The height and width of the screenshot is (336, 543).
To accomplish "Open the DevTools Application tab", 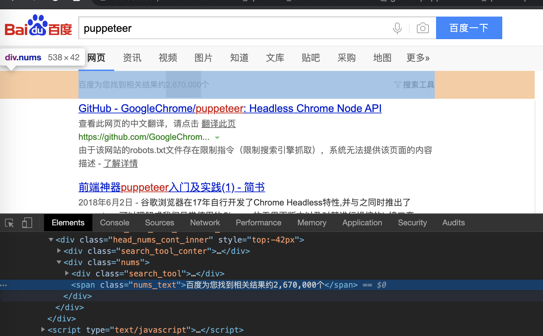I will pos(362,223).
